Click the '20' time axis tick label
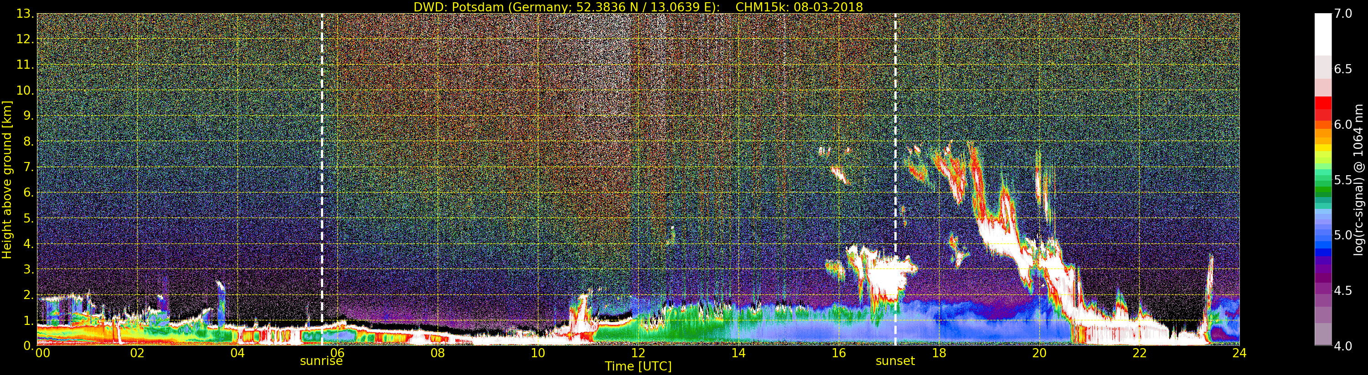1368x375 pixels. point(1039,353)
